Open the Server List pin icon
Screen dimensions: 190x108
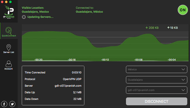pos(8,47)
